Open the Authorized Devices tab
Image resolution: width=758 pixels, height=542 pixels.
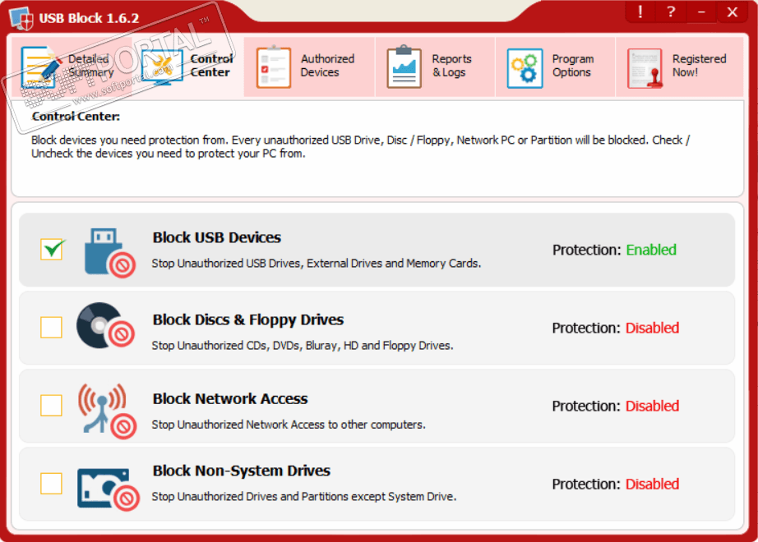pyautogui.click(x=309, y=67)
